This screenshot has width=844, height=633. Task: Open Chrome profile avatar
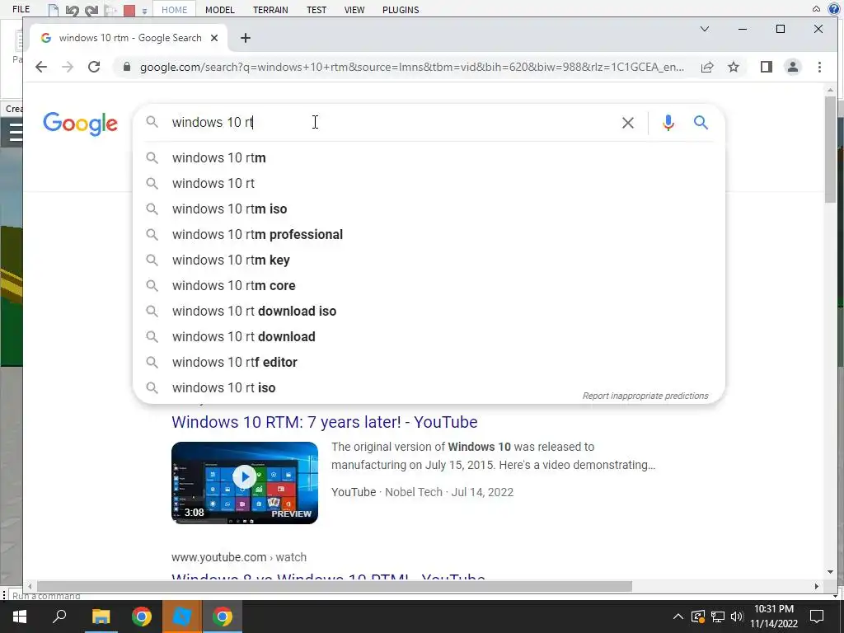pos(792,67)
